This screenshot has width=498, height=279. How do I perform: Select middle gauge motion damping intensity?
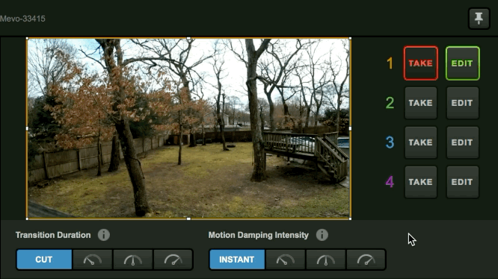click(x=325, y=260)
